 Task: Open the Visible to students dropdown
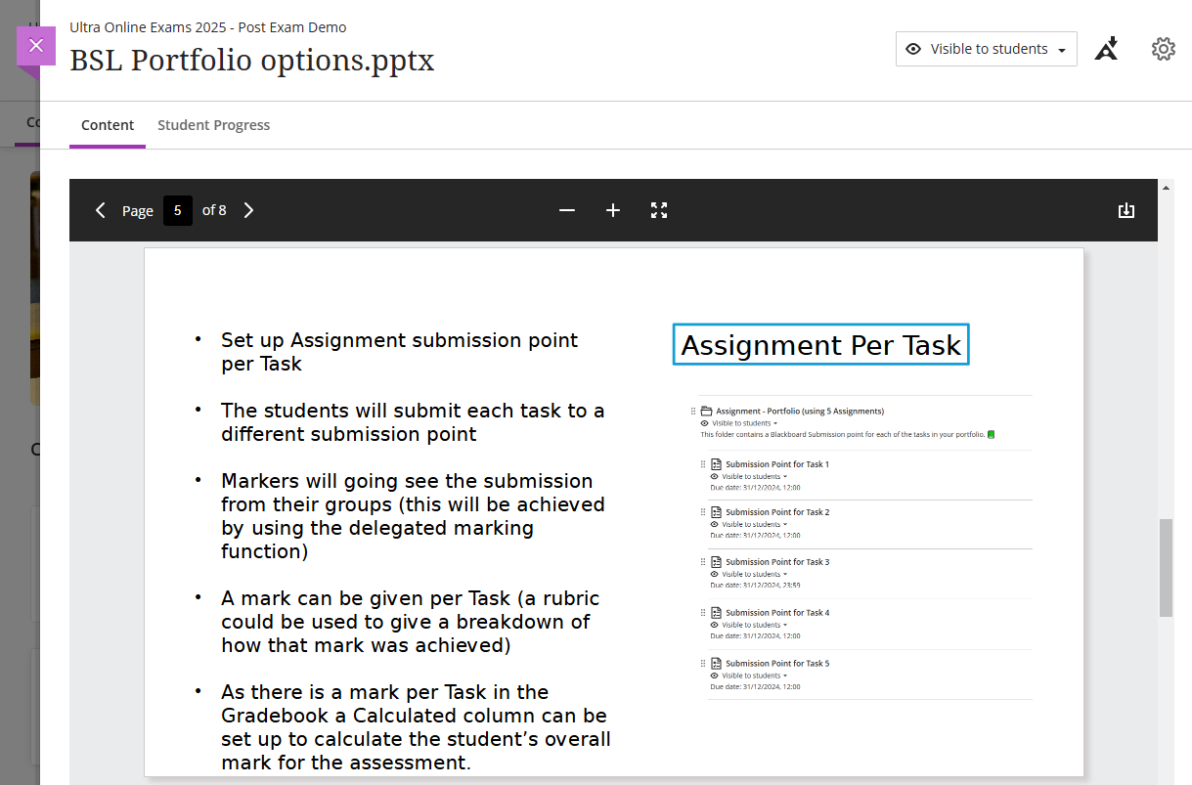coord(986,49)
